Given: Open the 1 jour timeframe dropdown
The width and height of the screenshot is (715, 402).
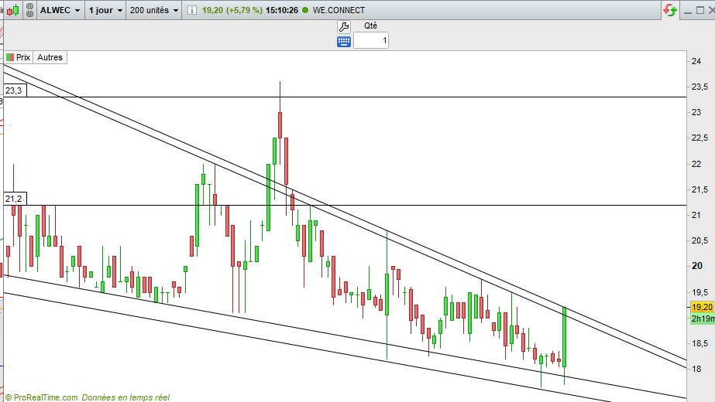Looking at the screenshot, I should click(105, 10).
